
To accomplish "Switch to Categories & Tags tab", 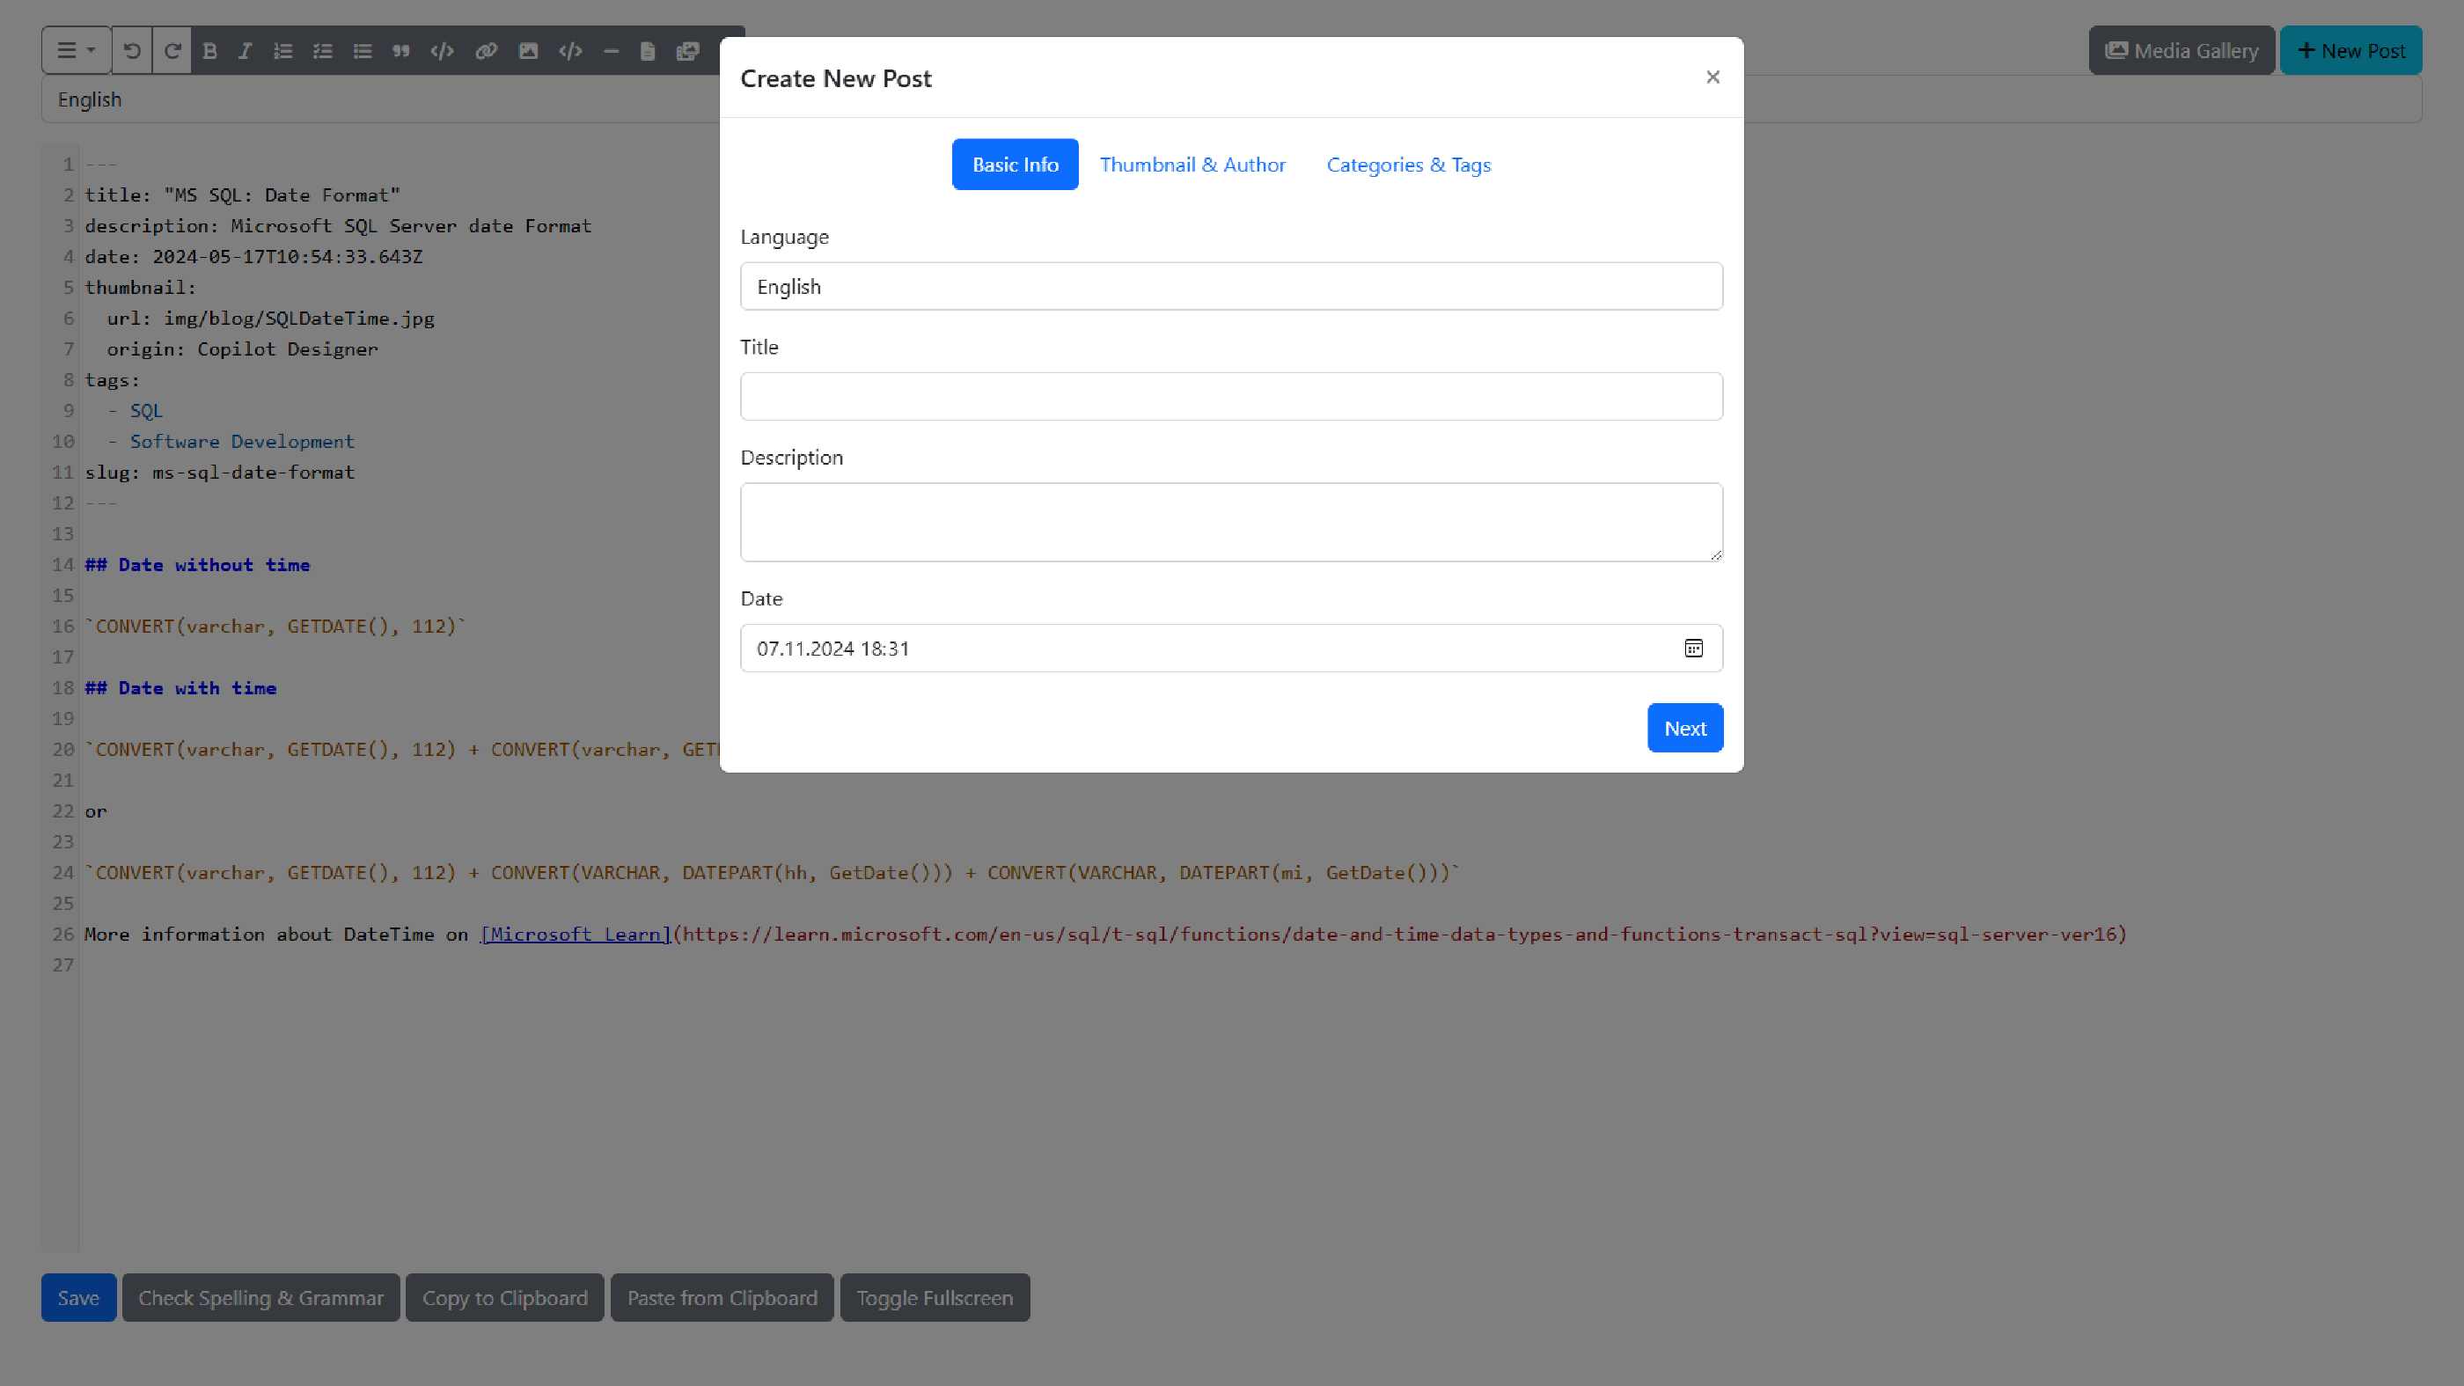I will (x=1408, y=163).
